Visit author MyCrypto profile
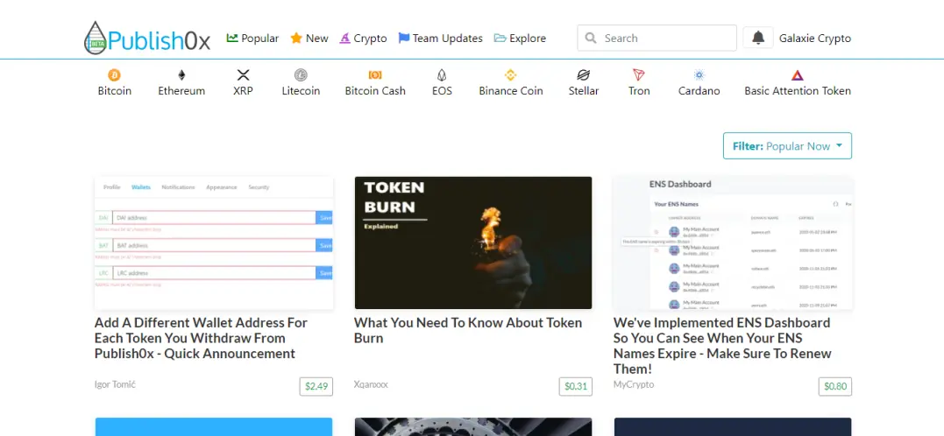The image size is (944, 436). pos(634,384)
